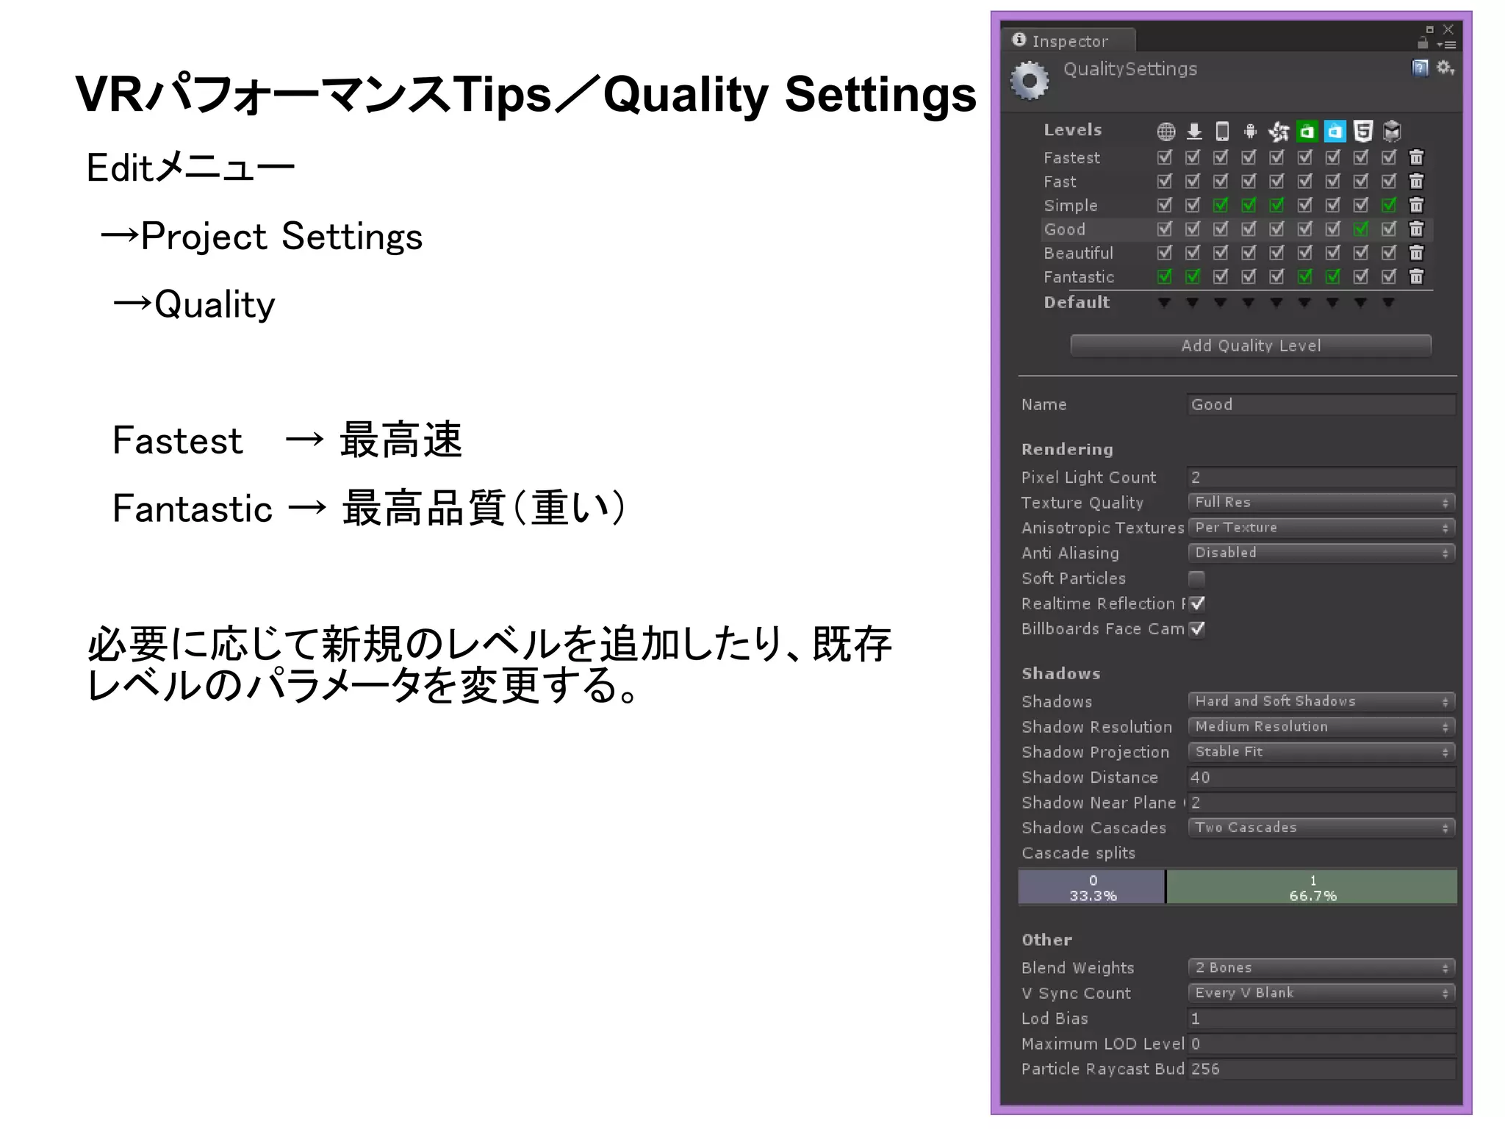Click the Lod Bias field showing 1
The height and width of the screenshot is (1129, 1505).
[x=1321, y=1019]
